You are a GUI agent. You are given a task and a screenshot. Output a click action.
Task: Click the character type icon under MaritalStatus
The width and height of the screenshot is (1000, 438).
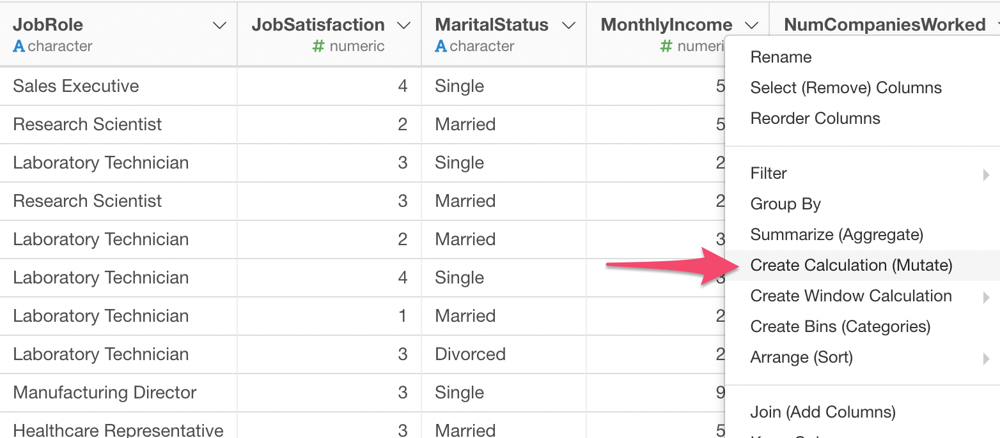(441, 46)
